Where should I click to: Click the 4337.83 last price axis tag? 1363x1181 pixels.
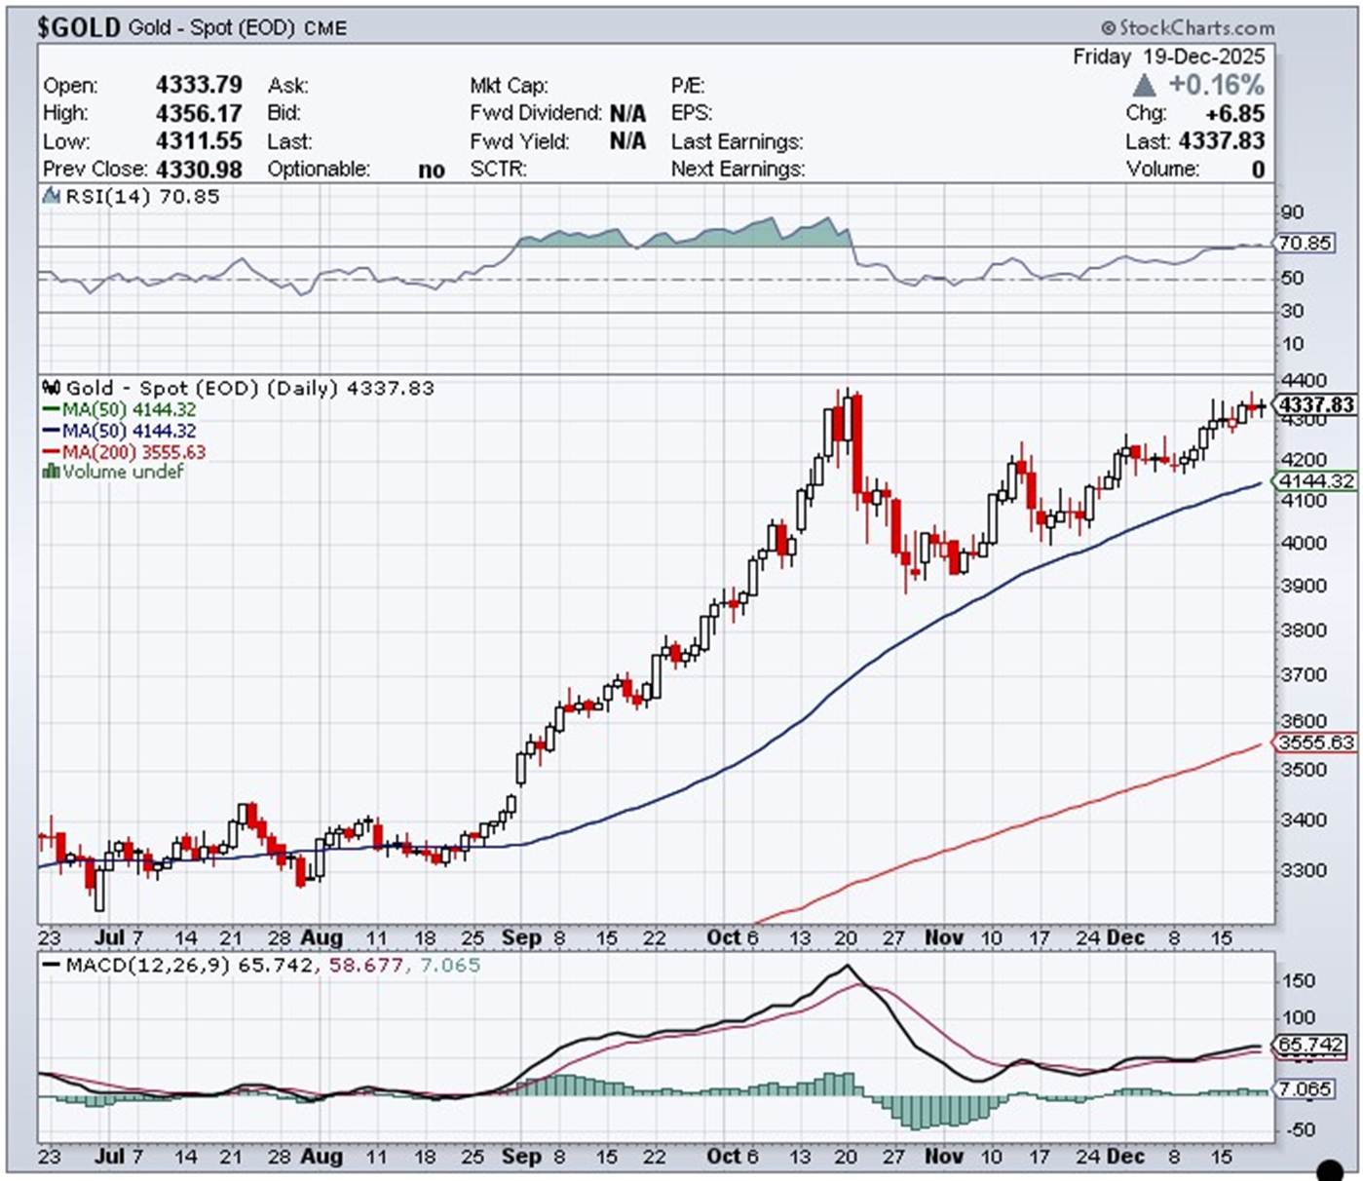pyautogui.click(x=1315, y=404)
